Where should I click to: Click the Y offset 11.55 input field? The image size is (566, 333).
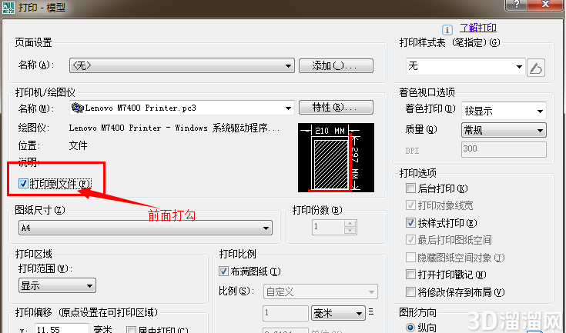62,328
